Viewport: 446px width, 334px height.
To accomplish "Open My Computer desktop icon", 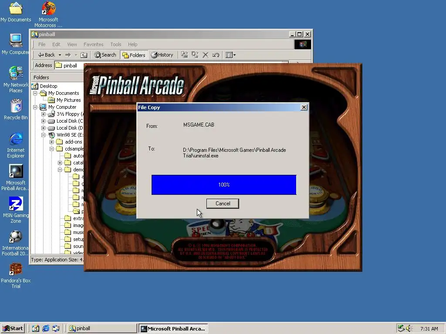I will point(16,44).
